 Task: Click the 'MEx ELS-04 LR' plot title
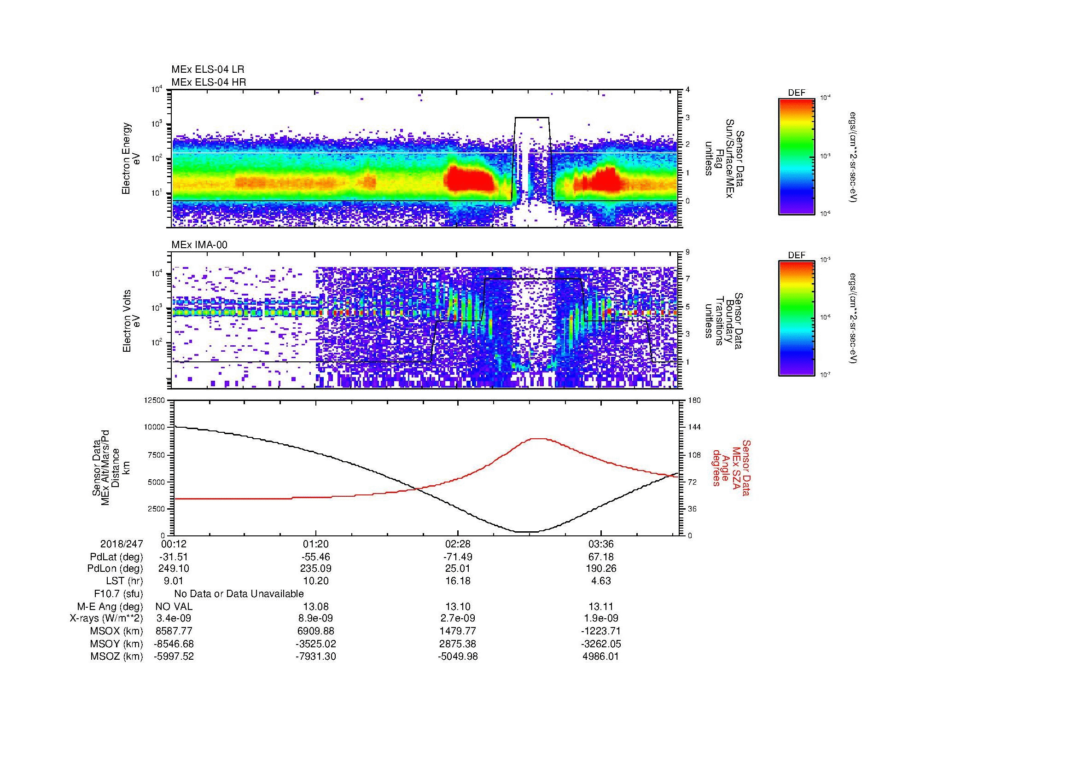pyautogui.click(x=208, y=70)
